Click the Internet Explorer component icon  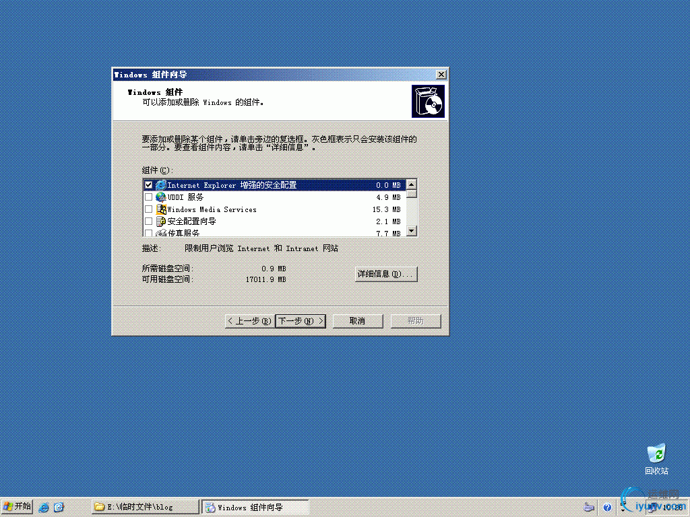click(x=160, y=185)
